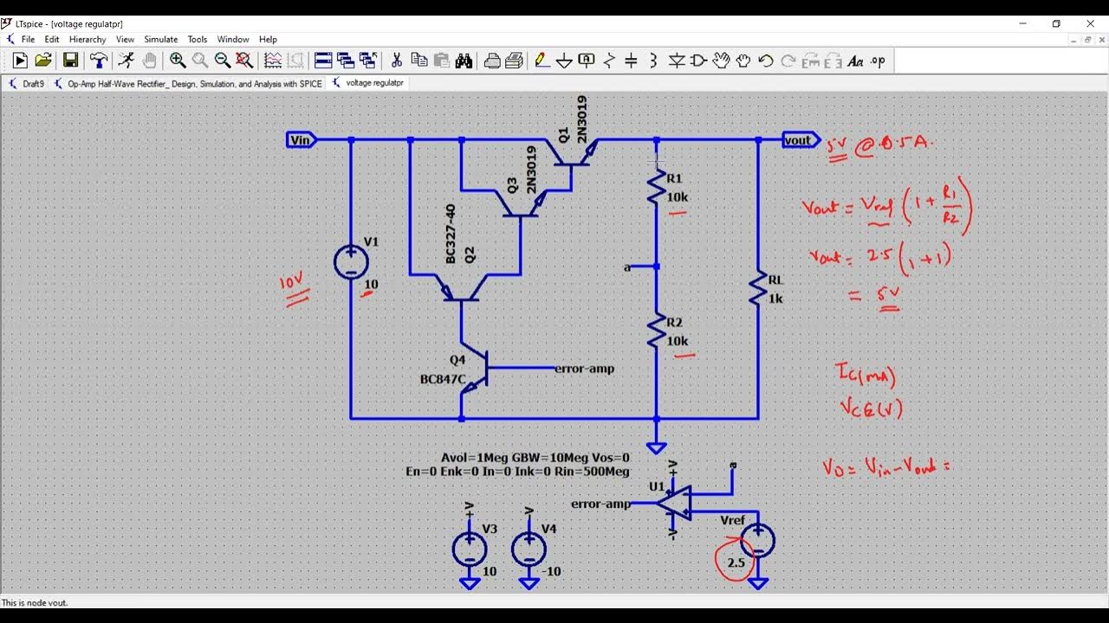
Task: Open the Tools menu
Action: (x=198, y=39)
